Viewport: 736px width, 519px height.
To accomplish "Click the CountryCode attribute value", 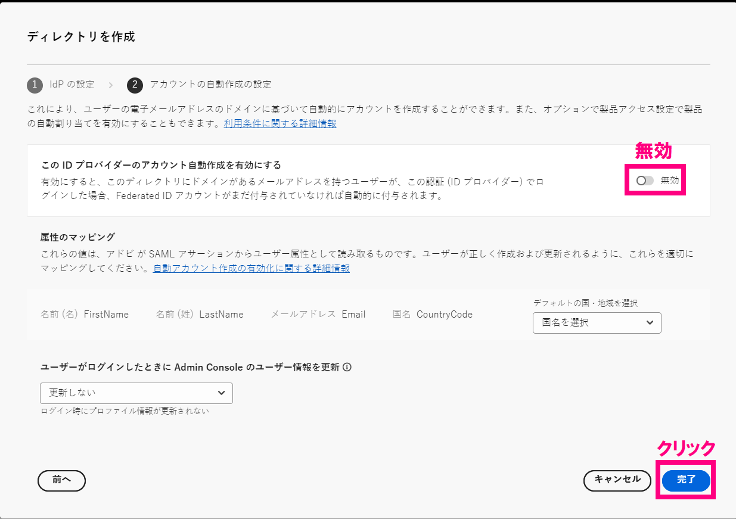I will pos(445,314).
